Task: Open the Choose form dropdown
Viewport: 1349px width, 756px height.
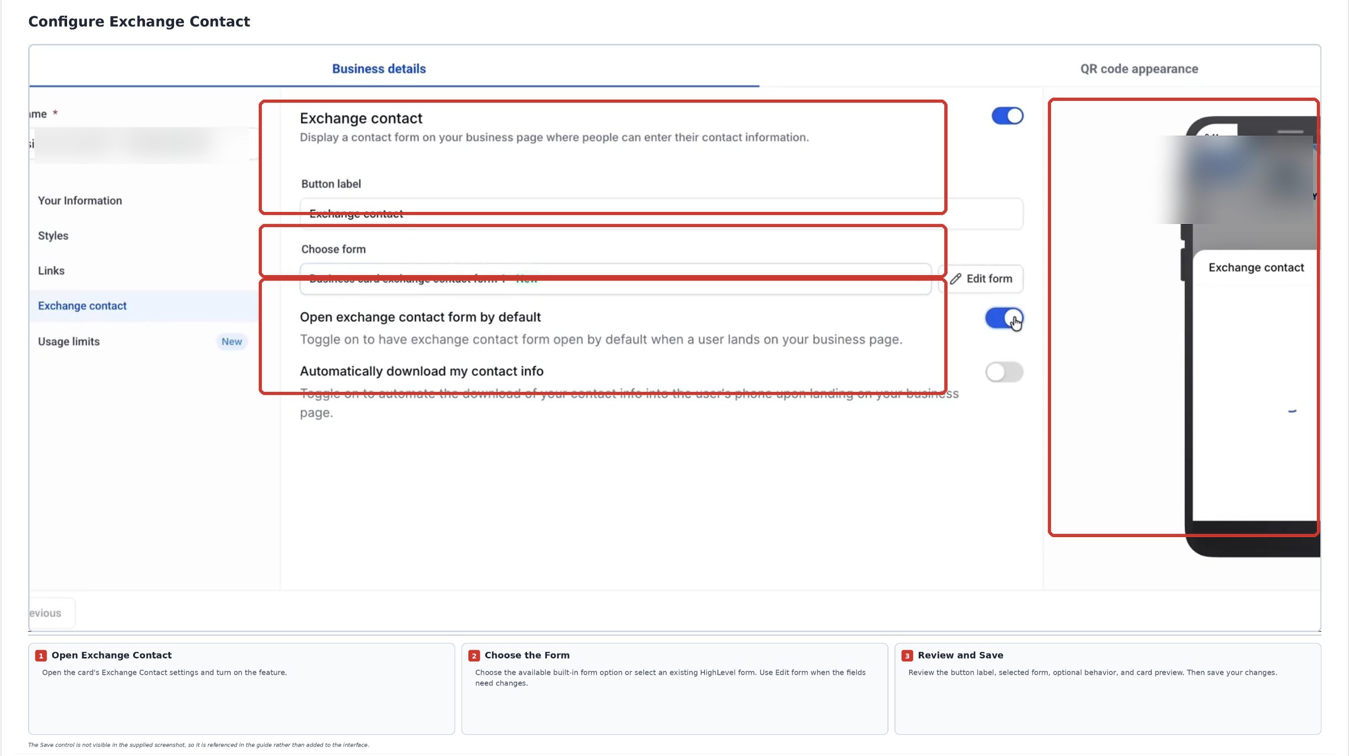Action: (615, 278)
